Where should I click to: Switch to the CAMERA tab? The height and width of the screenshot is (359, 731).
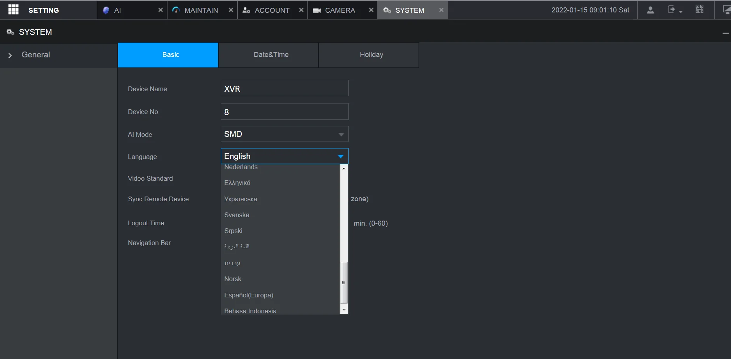343,10
